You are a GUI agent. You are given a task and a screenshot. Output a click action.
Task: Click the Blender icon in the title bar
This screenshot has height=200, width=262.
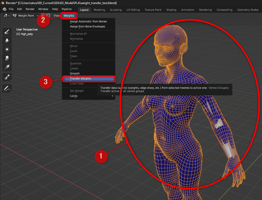[x=2, y=3]
